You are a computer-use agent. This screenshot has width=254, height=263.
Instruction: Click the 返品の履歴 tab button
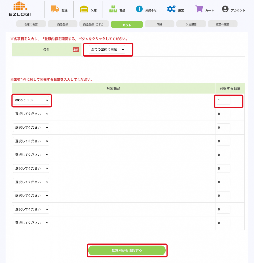pyautogui.click(x=223, y=25)
